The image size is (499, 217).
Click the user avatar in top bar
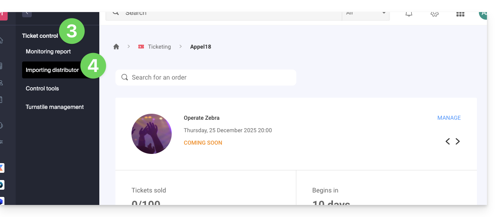[483, 14]
